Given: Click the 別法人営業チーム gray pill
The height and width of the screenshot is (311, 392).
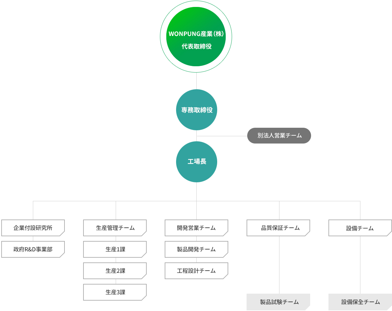Looking at the screenshot, I should [279, 136].
